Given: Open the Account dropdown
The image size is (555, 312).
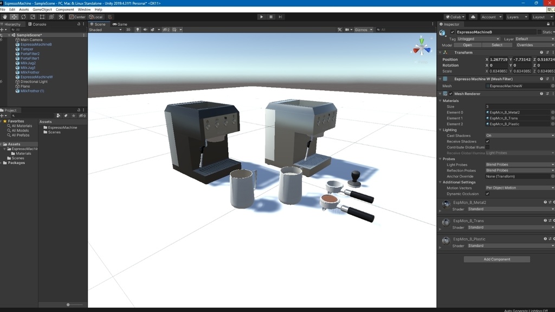Looking at the screenshot, I should 491,17.
